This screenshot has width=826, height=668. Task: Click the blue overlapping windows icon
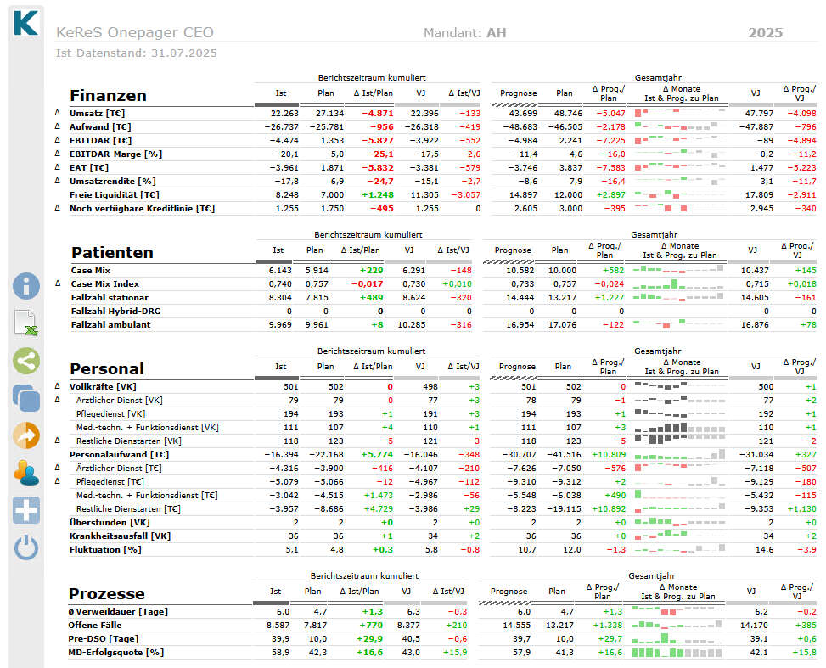(x=25, y=398)
